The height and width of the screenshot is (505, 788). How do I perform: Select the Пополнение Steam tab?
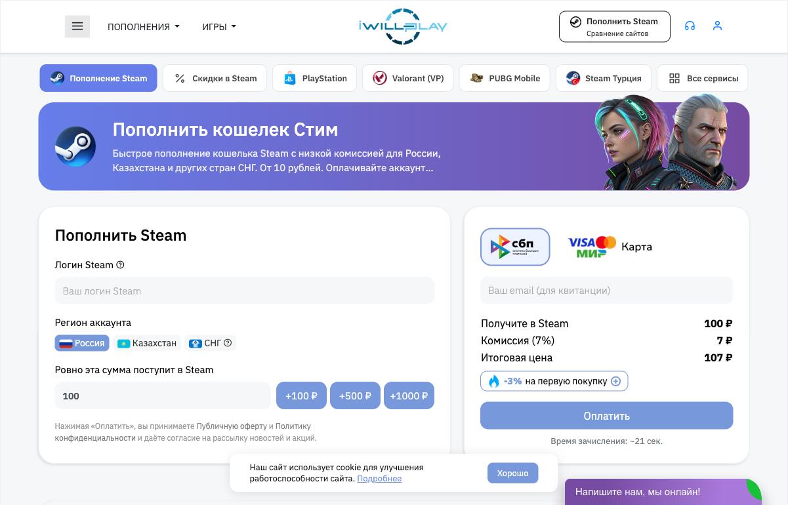point(98,78)
